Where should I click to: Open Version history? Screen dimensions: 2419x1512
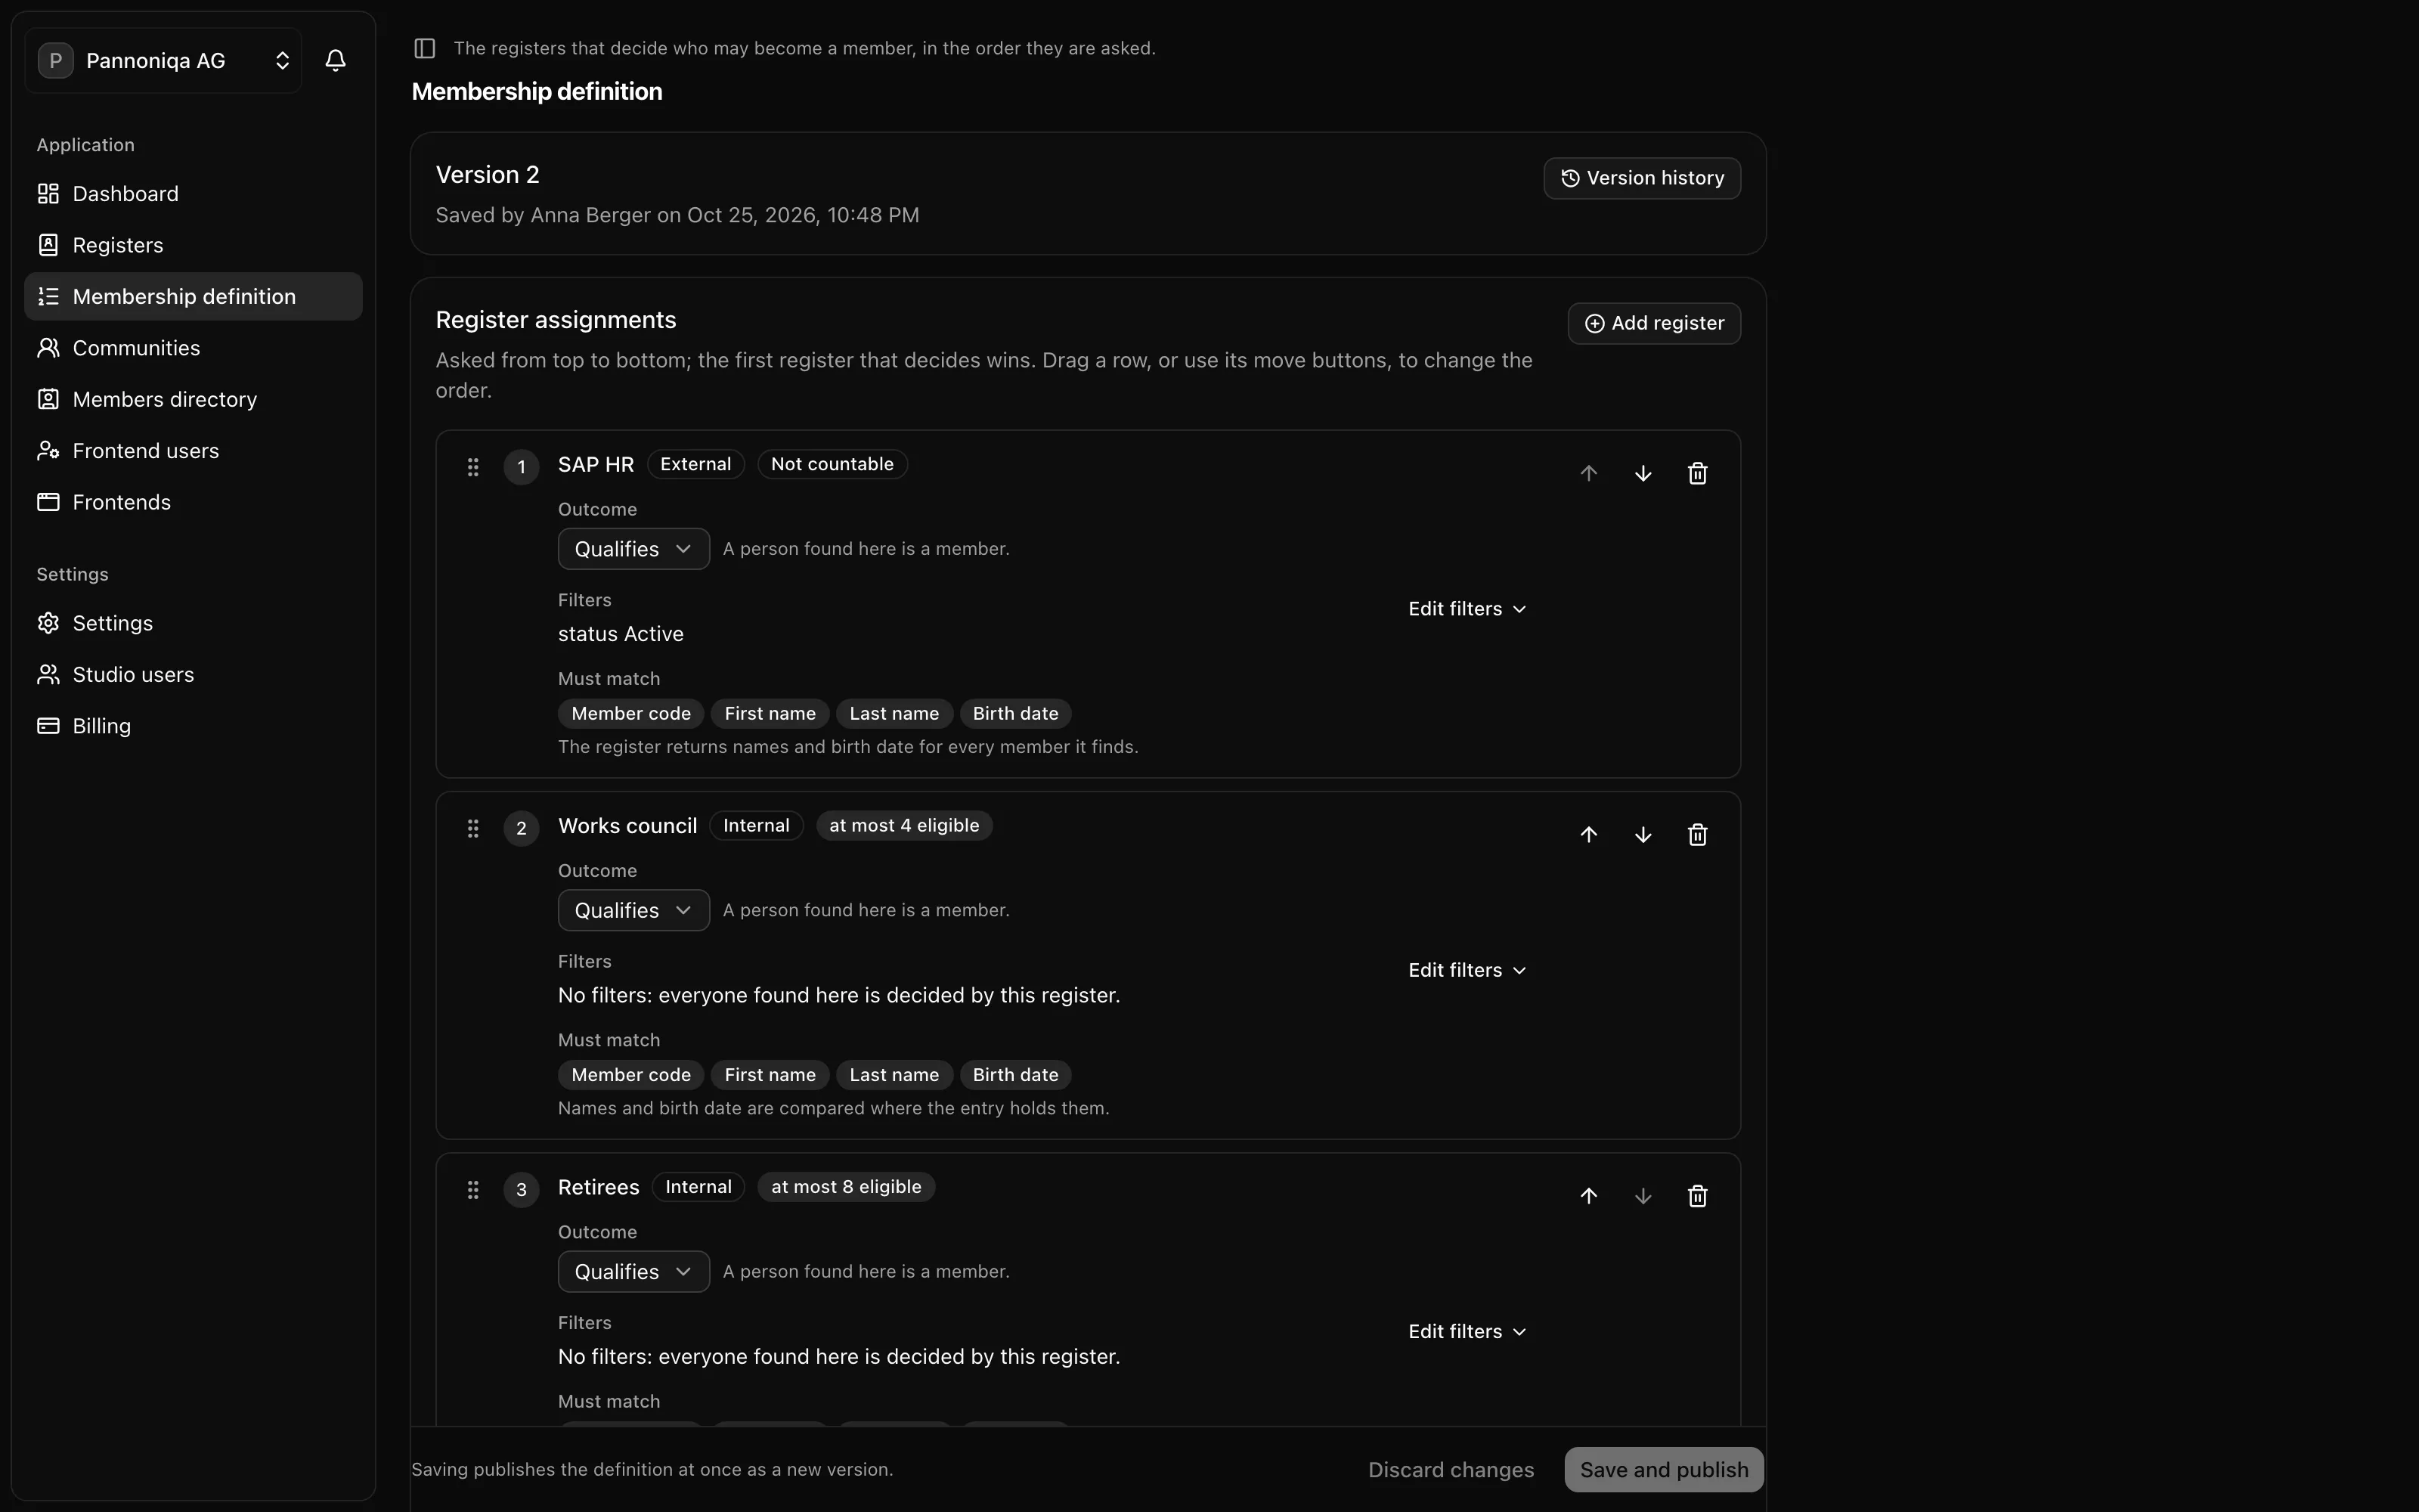[x=1641, y=178]
